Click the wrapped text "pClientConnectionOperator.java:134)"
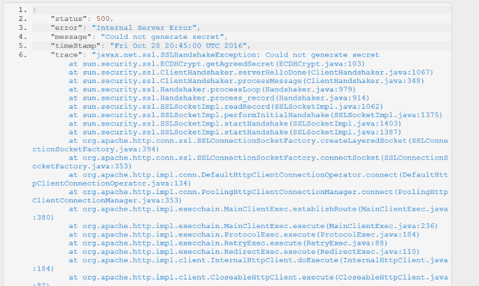 pyautogui.click(x=111, y=183)
